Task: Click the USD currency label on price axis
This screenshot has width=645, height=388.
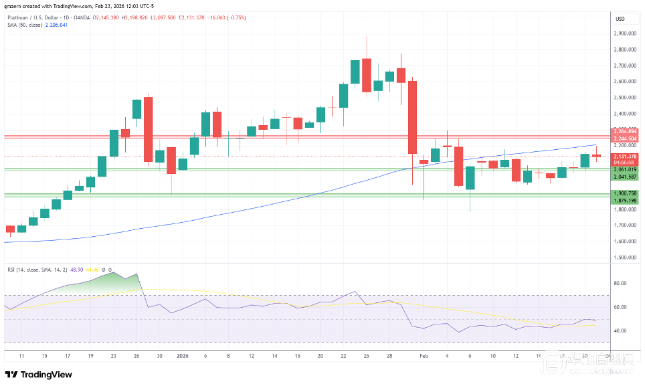Action: click(619, 18)
